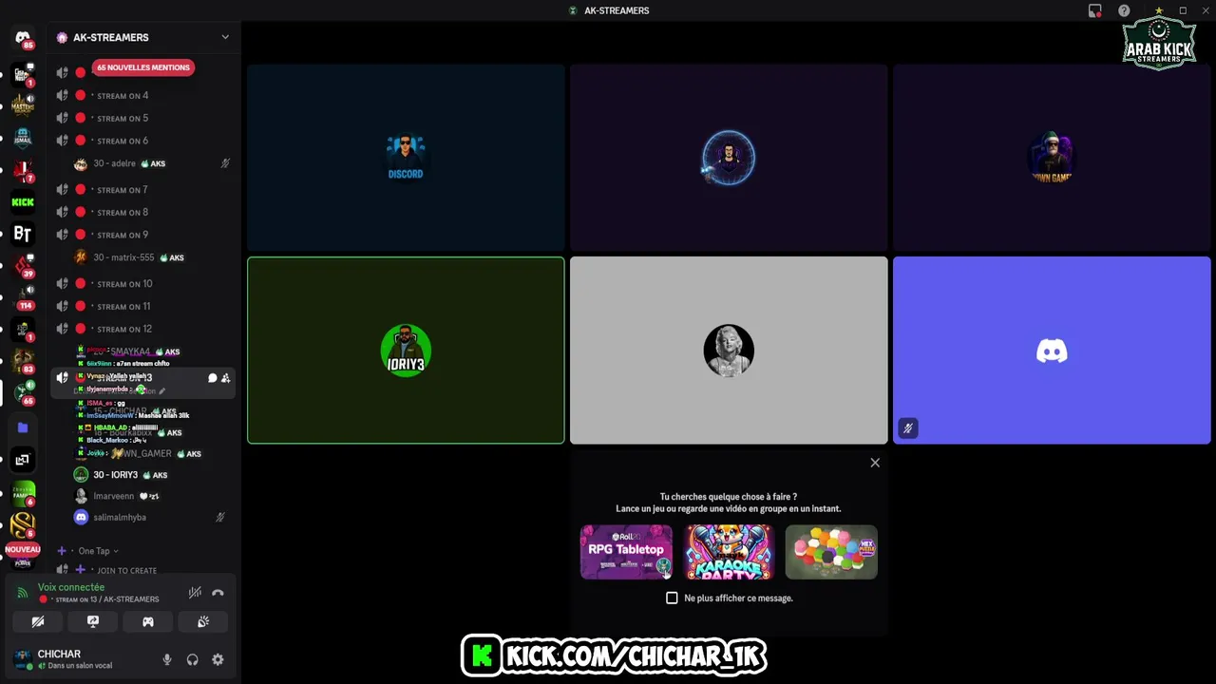Open the inbox icon in title bar
1216x684 pixels.
pyautogui.click(x=1095, y=10)
